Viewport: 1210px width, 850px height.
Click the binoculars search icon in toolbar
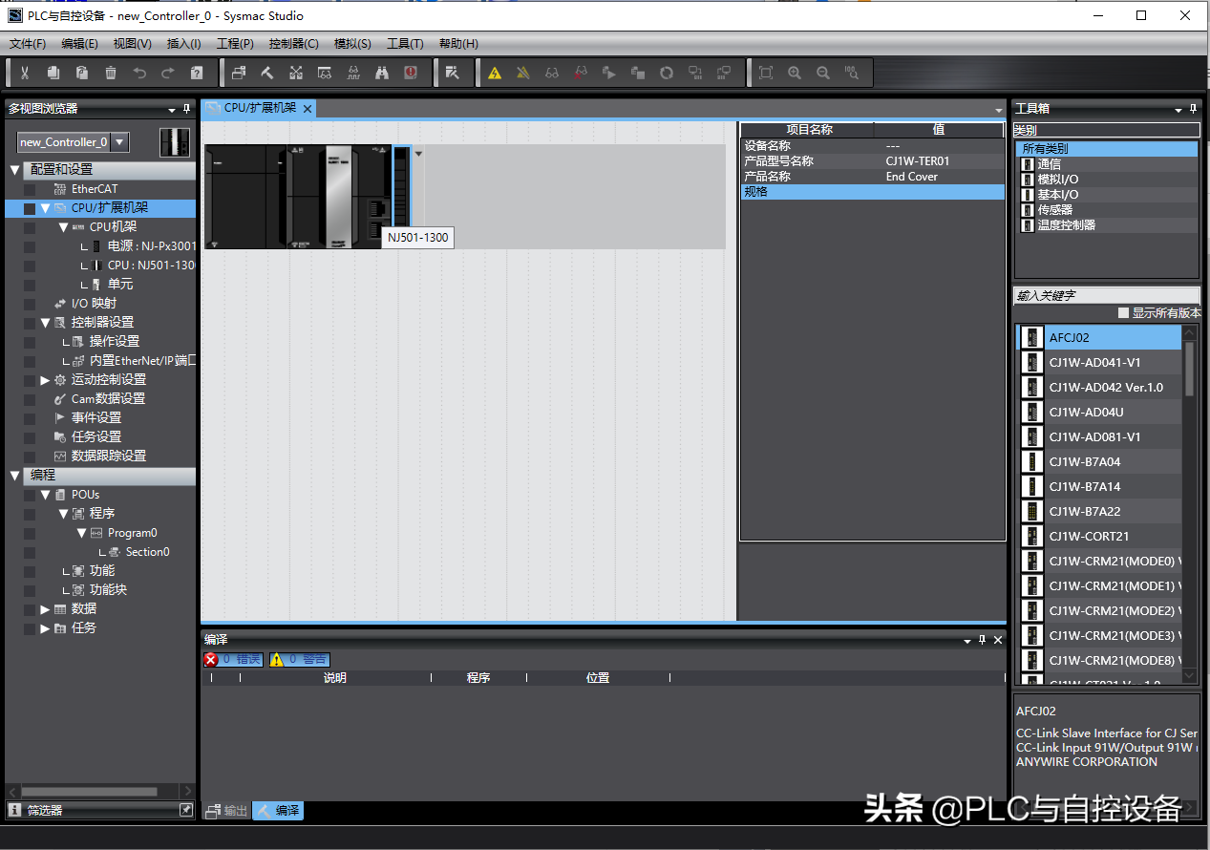point(382,73)
